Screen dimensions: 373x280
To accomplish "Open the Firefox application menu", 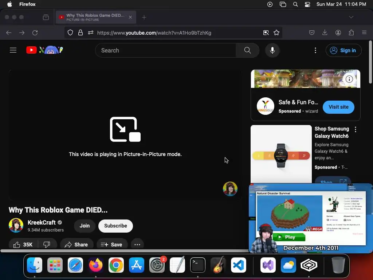I will click(x=364, y=32).
